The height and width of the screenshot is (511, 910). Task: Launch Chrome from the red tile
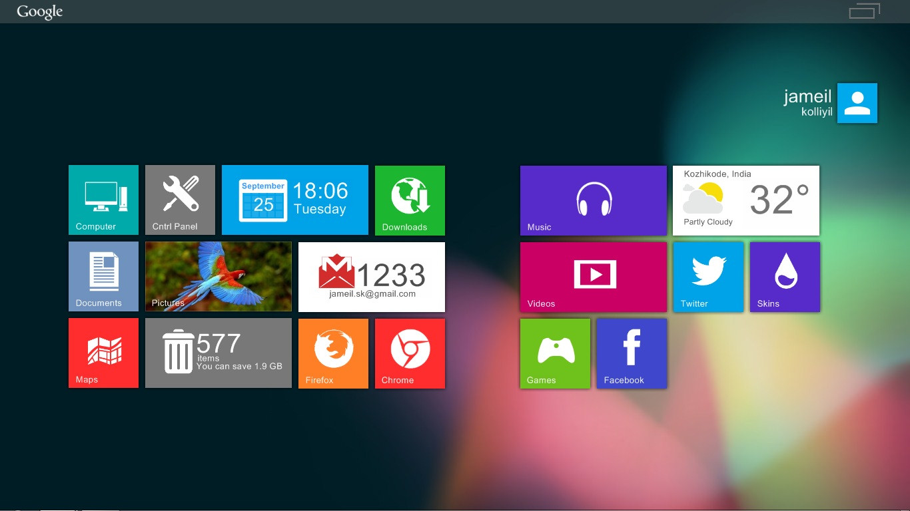410,353
